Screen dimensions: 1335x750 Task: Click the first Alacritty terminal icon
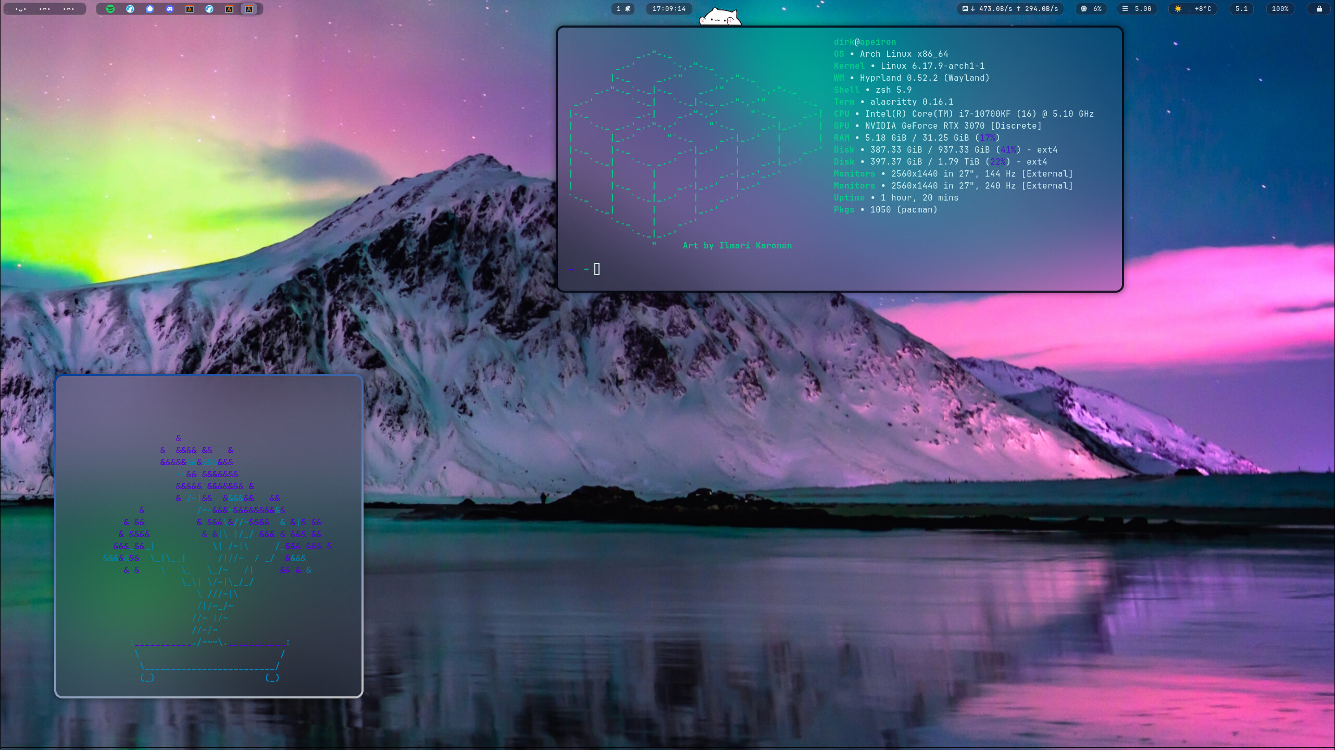click(x=190, y=9)
